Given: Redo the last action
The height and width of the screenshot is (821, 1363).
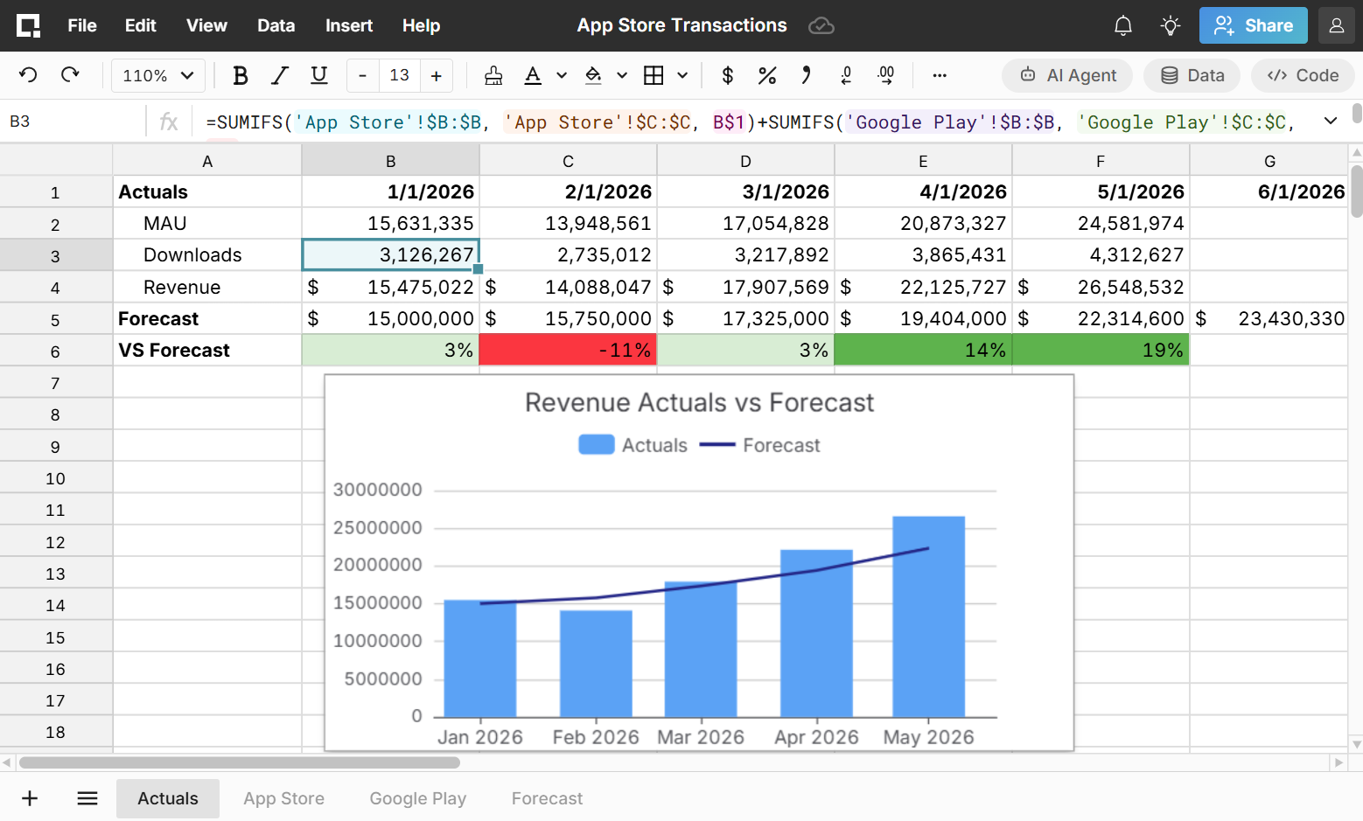Looking at the screenshot, I should [x=70, y=75].
